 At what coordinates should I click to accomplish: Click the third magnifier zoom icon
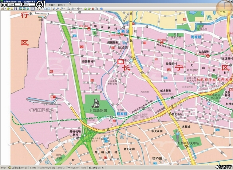[62, 9]
